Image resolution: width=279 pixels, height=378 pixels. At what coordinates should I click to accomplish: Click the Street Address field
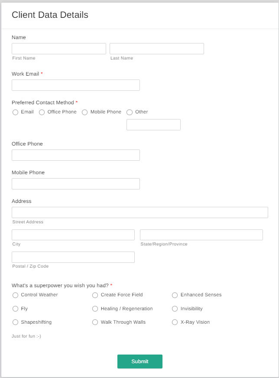coord(140,212)
